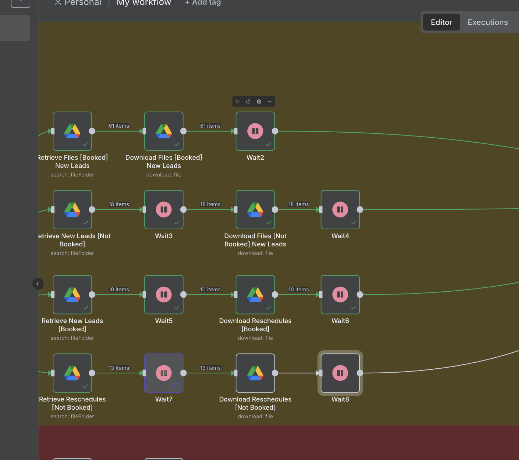Click 'search: fileFolder' under Retrieve Reschedules [Not Booked]
Image resolution: width=519 pixels, height=460 pixels.
pyautogui.click(x=72, y=416)
